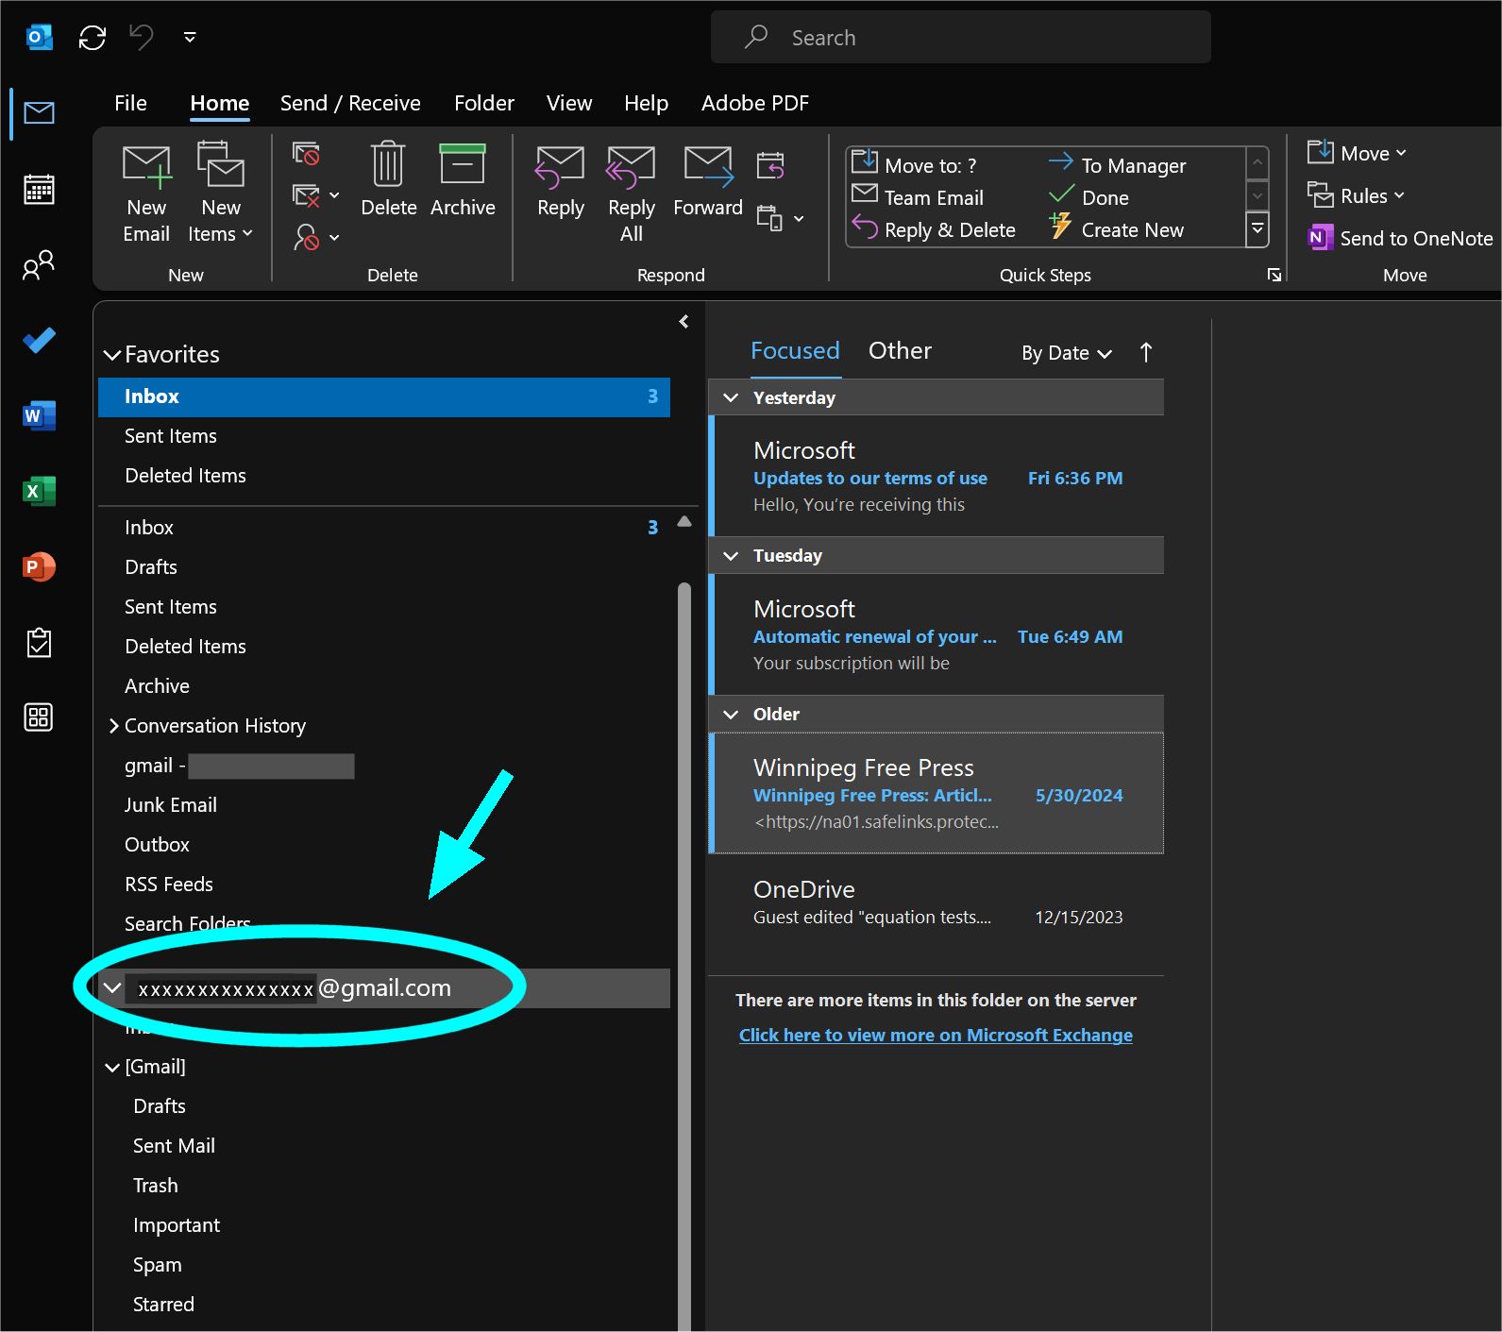Launch Excel from the left sidebar
The width and height of the screenshot is (1502, 1332).
click(x=39, y=491)
